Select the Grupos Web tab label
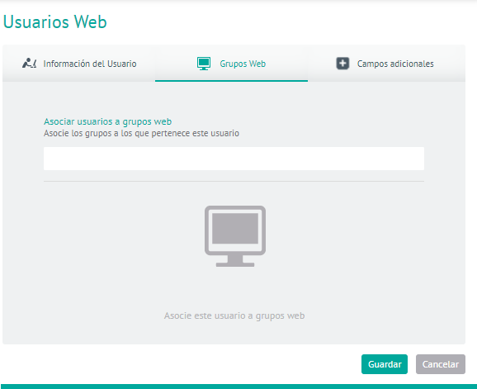This screenshot has height=389, width=477. pos(243,64)
